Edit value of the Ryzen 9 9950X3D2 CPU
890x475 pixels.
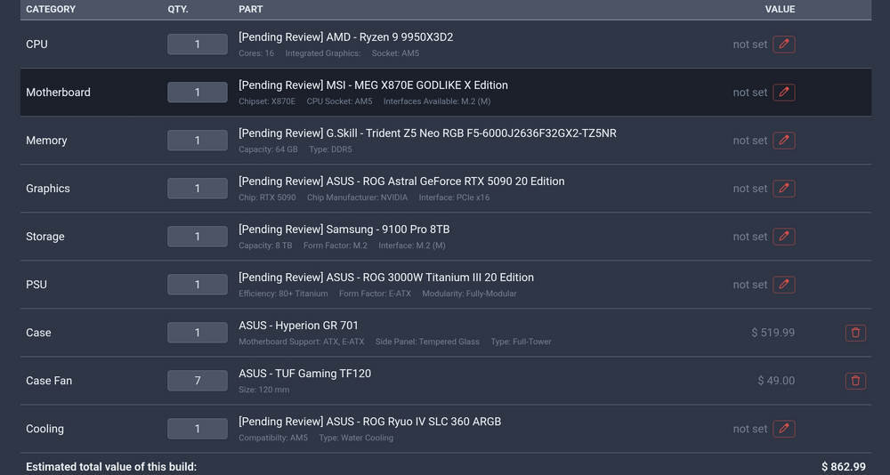pyautogui.click(x=784, y=44)
